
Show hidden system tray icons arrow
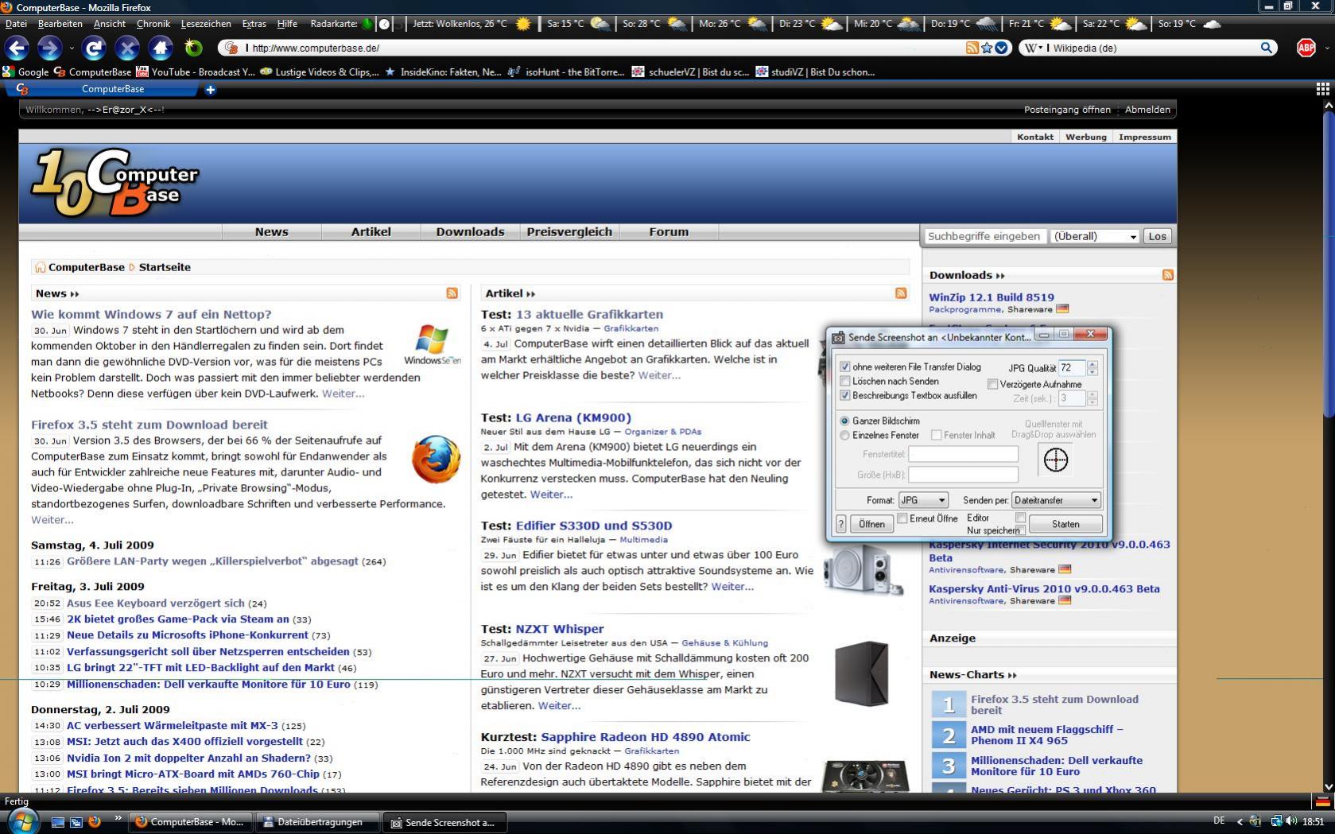[1239, 821]
